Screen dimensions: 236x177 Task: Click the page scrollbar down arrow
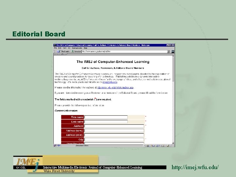pos(173,143)
